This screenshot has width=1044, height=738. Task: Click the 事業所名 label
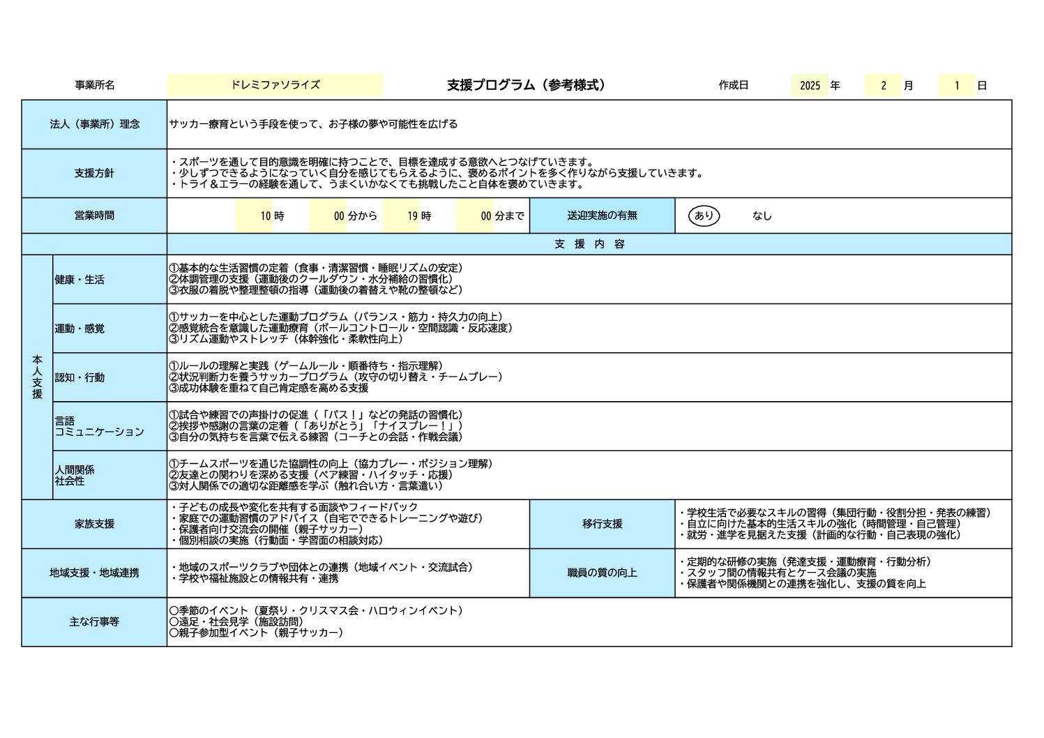(x=95, y=85)
